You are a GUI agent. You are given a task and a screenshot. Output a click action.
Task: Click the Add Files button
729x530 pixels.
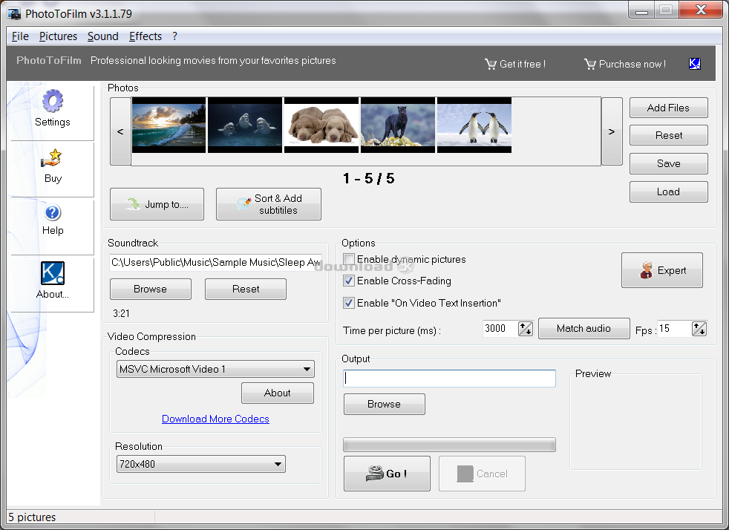(669, 108)
